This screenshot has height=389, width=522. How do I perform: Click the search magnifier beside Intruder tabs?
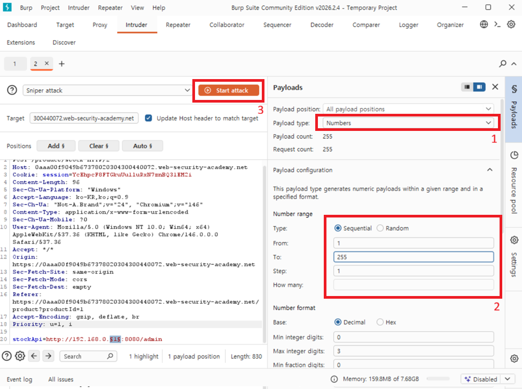point(503,63)
